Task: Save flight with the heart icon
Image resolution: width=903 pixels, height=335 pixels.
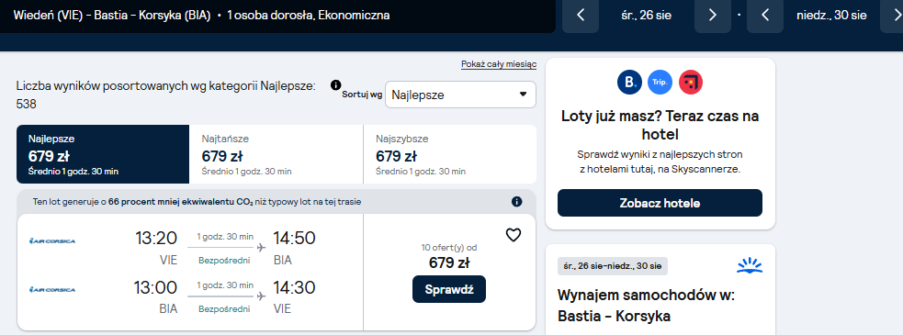Action: (x=514, y=235)
